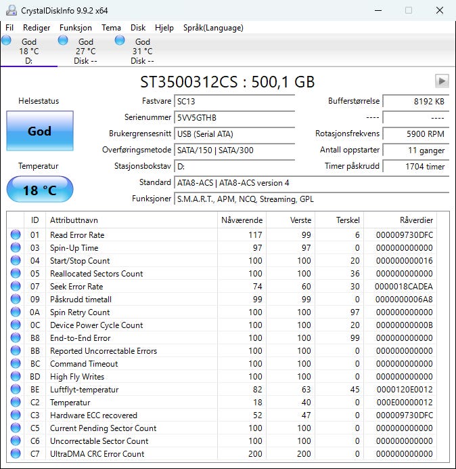This screenshot has height=469, width=456.
Task: Click status orb of UltraDMA CRC Error Count row
Action: tap(16, 453)
